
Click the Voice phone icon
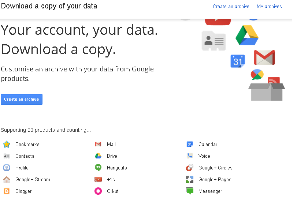point(190,156)
